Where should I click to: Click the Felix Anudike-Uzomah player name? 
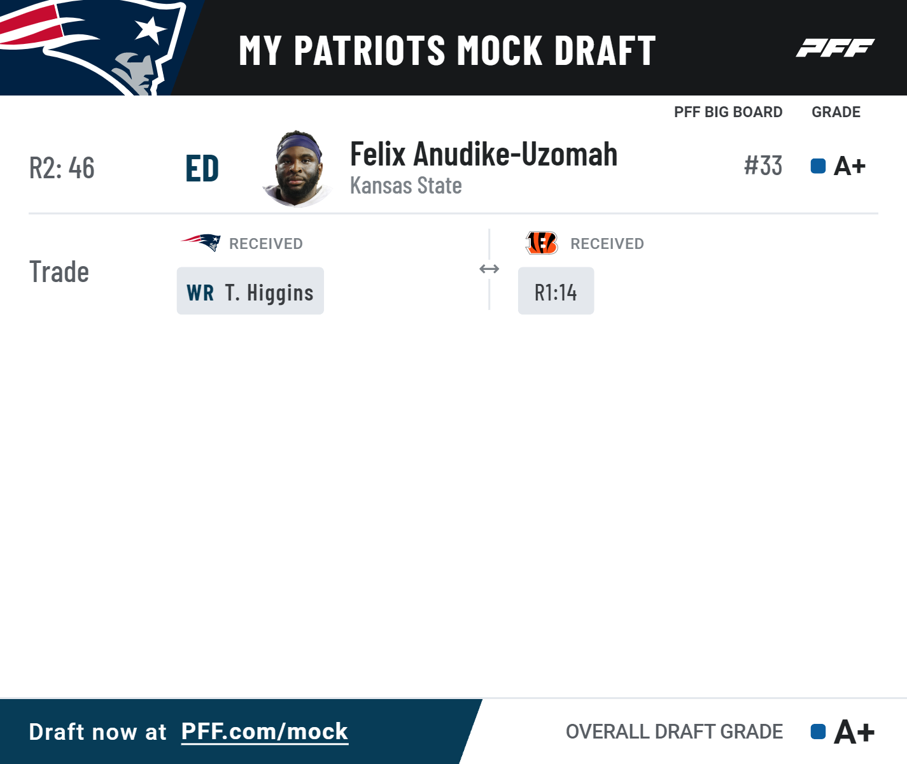tap(484, 154)
